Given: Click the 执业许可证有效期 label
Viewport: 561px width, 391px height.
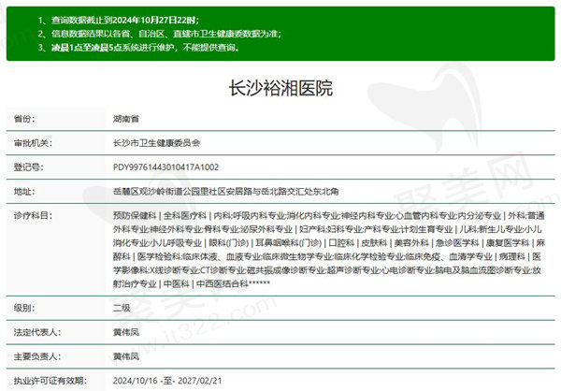Looking at the screenshot, I should click(x=50, y=381).
